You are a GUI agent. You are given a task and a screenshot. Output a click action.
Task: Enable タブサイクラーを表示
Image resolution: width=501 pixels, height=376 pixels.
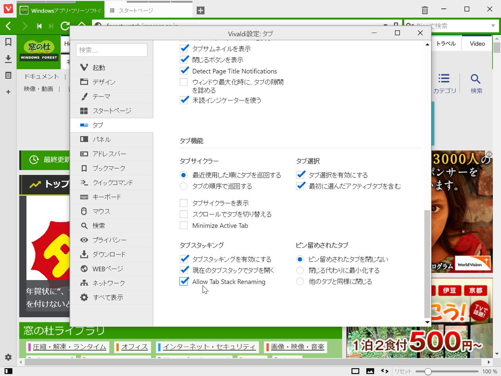(x=184, y=203)
